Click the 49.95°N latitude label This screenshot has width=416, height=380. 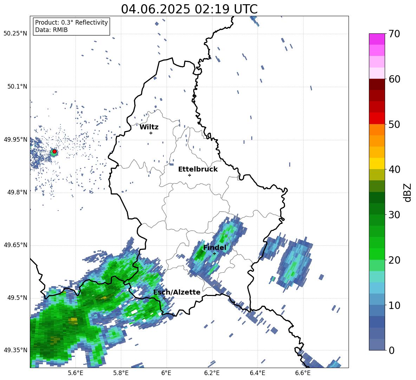15,139
